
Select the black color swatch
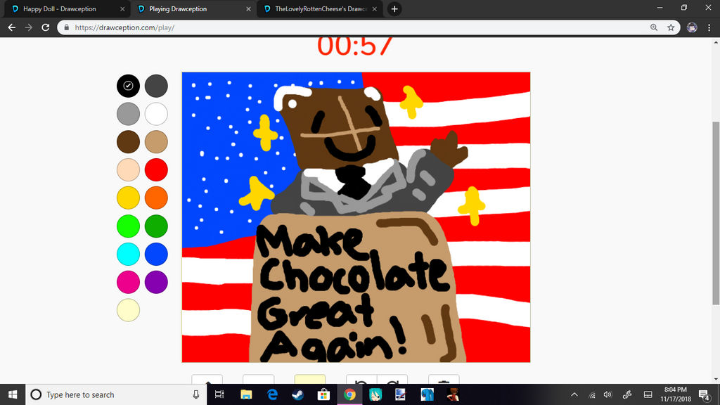[128, 86]
